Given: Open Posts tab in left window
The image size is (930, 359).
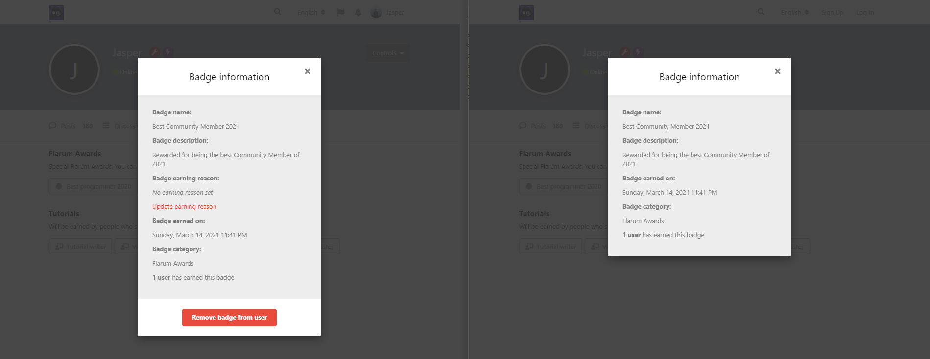Looking at the screenshot, I should click(71, 126).
